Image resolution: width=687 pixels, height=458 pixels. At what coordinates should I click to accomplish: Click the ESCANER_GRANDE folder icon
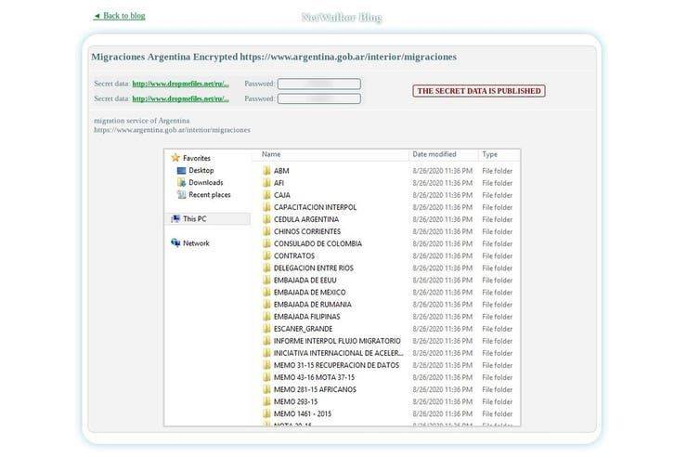tap(266, 329)
